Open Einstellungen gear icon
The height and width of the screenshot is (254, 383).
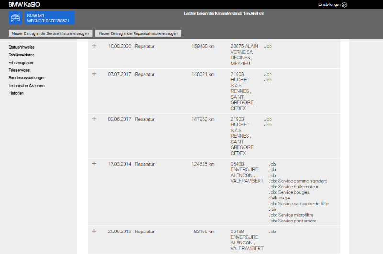pyautogui.click(x=344, y=5)
